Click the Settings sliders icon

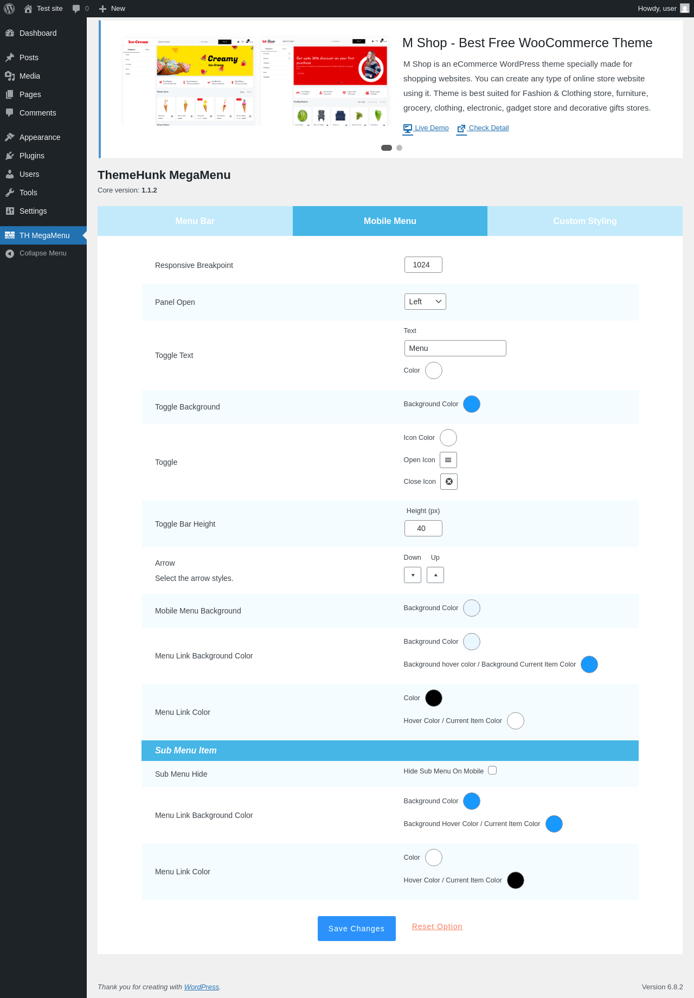tap(10, 211)
